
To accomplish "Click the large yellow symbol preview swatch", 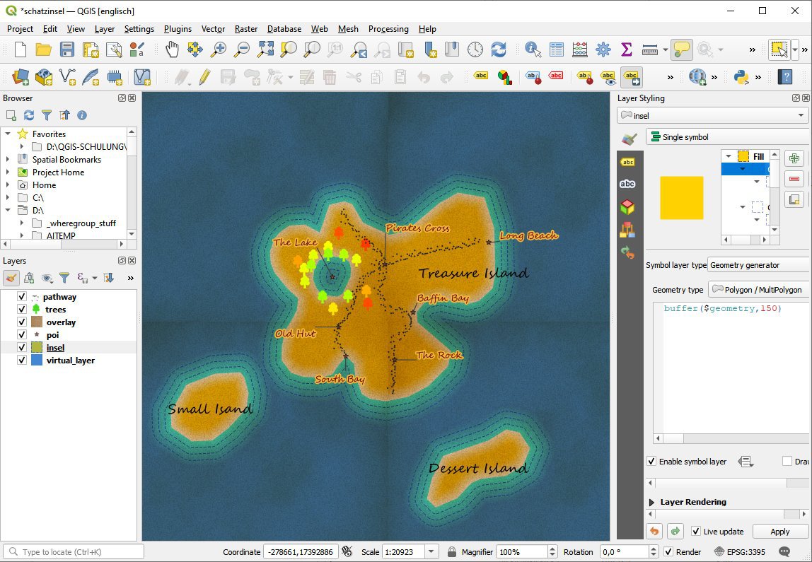I will click(681, 198).
